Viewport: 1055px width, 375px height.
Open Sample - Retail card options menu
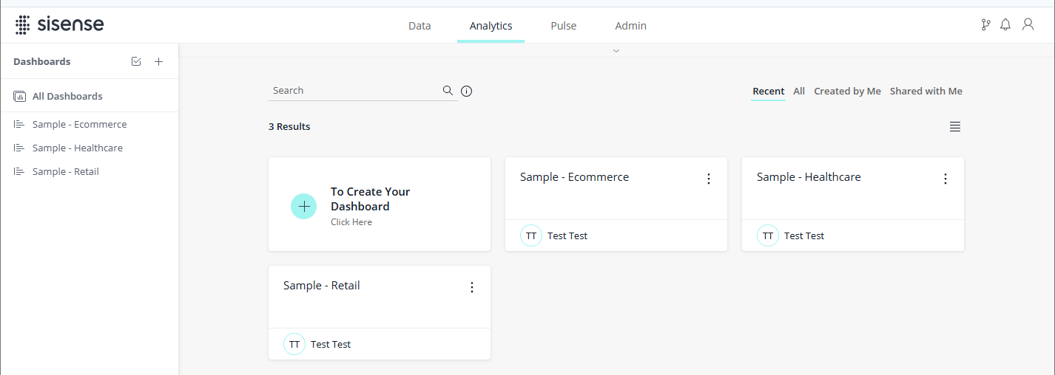(472, 287)
